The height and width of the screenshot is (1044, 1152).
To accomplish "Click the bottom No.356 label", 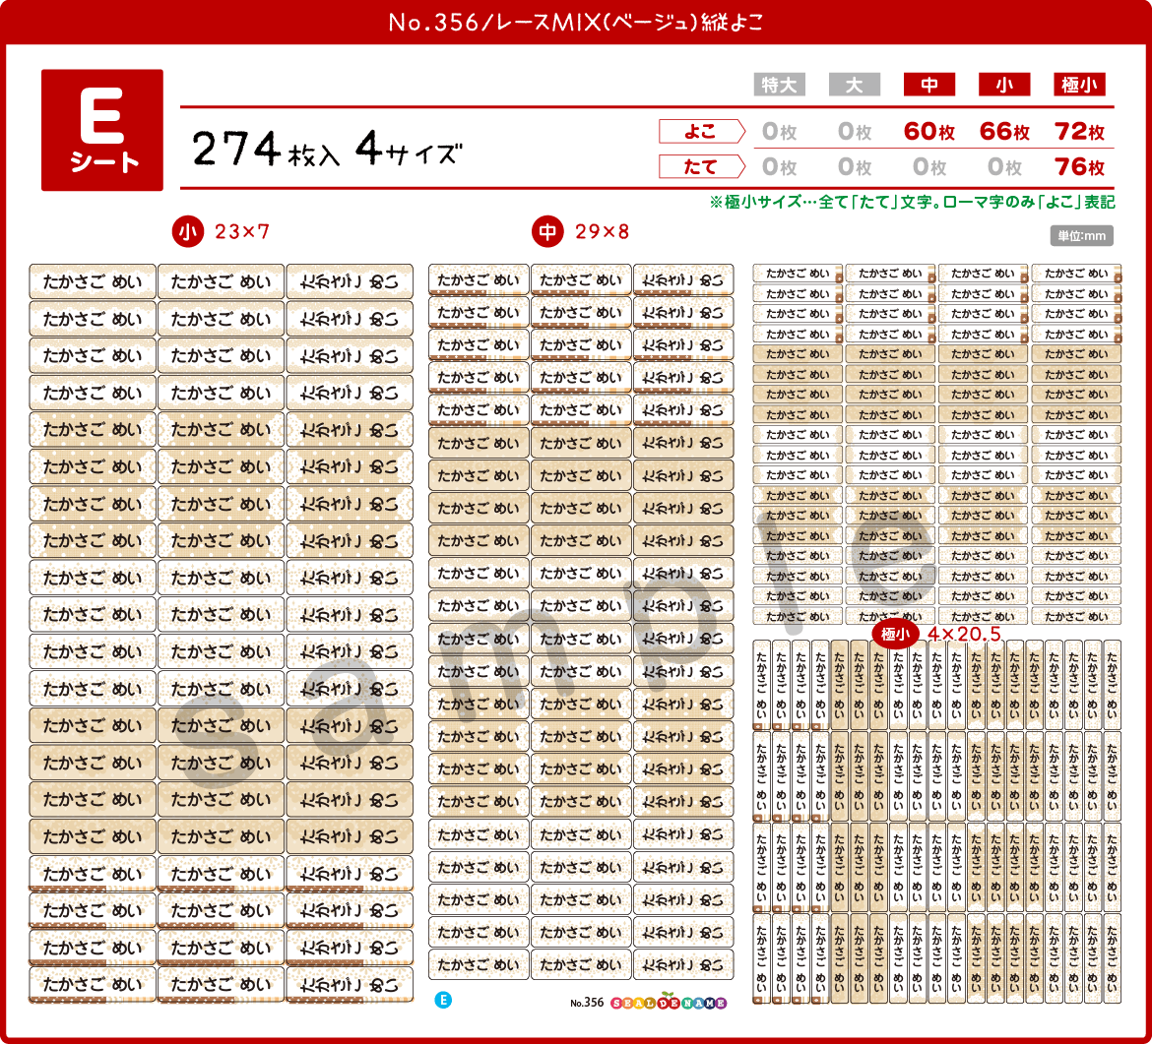I will pyautogui.click(x=586, y=1003).
